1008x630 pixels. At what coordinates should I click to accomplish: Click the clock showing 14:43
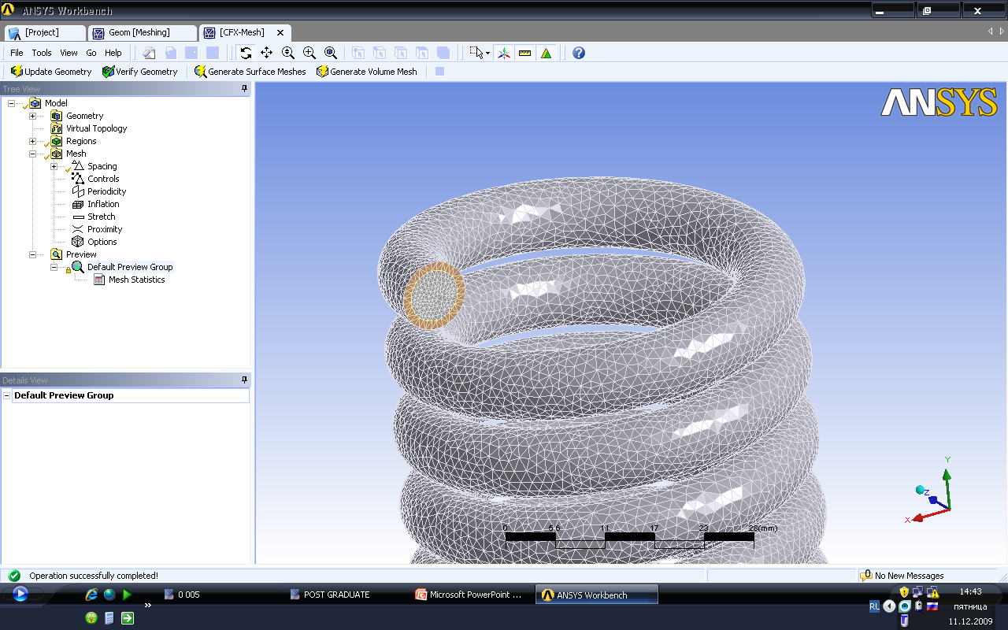click(971, 591)
